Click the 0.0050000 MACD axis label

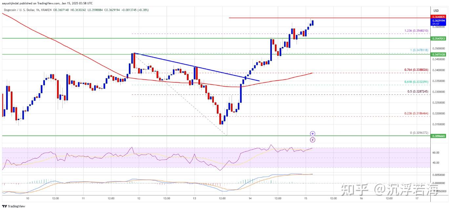click(438, 175)
